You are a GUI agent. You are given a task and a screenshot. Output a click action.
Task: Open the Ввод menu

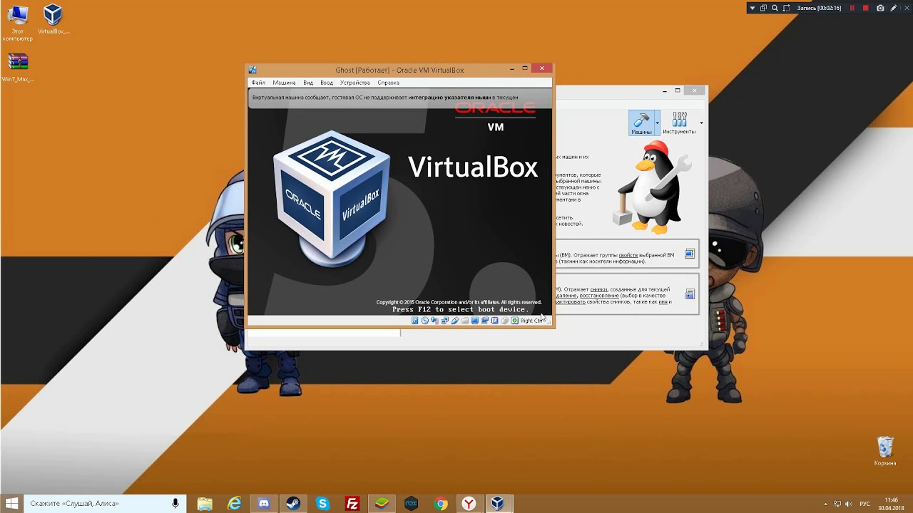pyautogui.click(x=327, y=83)
